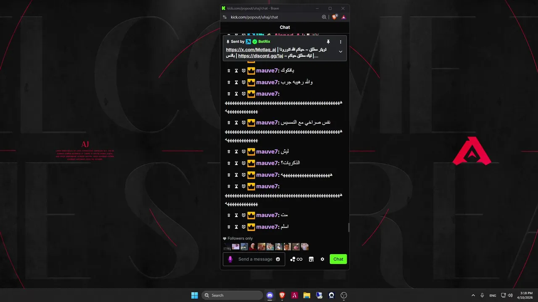
Task: Click ban shield on "والله رهيبه جرب" row
Action: point(243,82)
